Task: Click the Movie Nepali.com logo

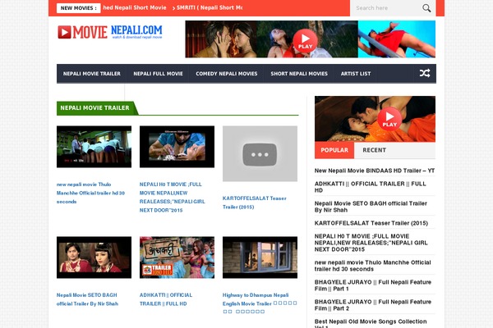Action: [x=110, y=32]
